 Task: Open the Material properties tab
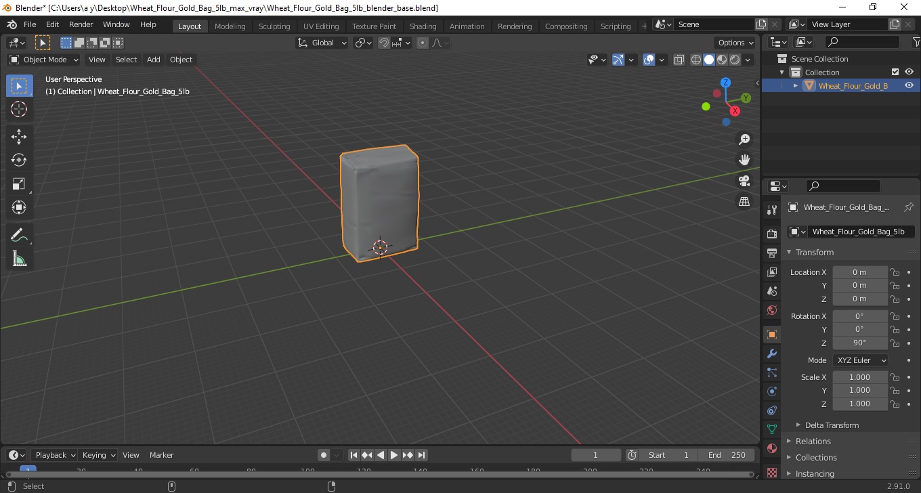[772, 448]
